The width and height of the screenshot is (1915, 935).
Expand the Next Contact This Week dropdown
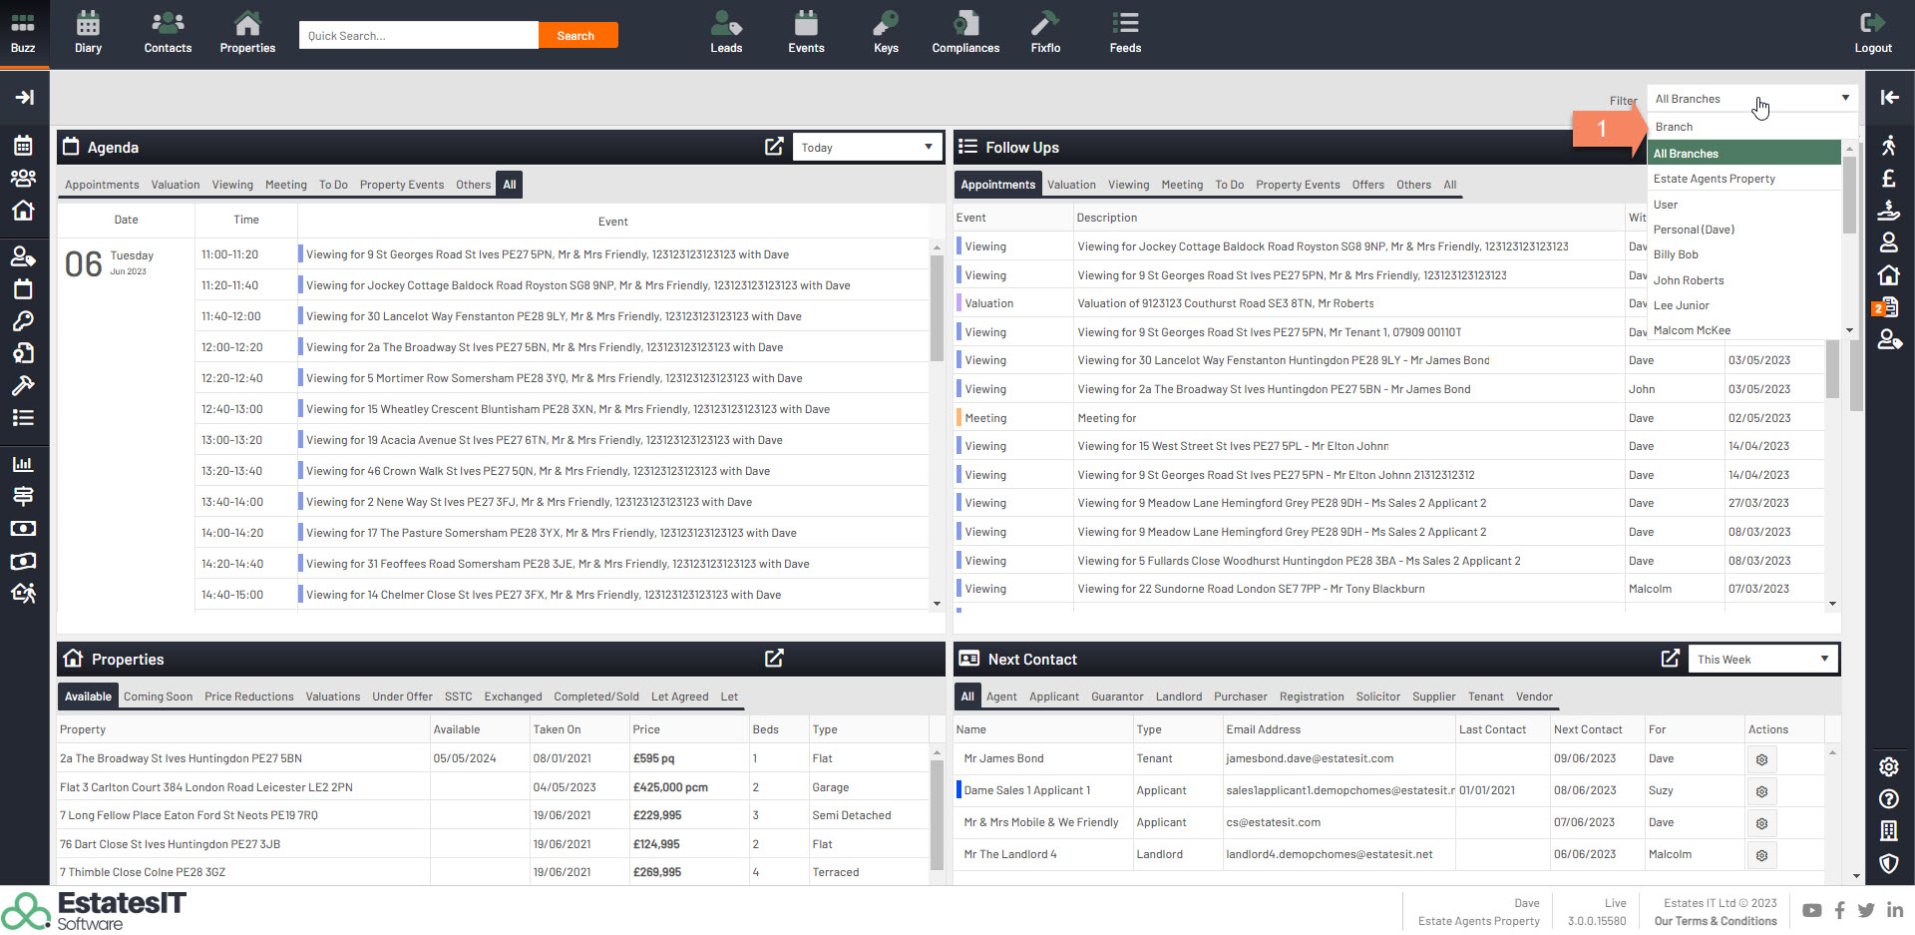1762,660
